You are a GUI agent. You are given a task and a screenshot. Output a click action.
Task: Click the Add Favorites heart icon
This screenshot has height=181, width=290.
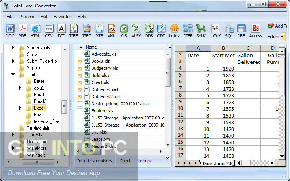pos(271,26)
